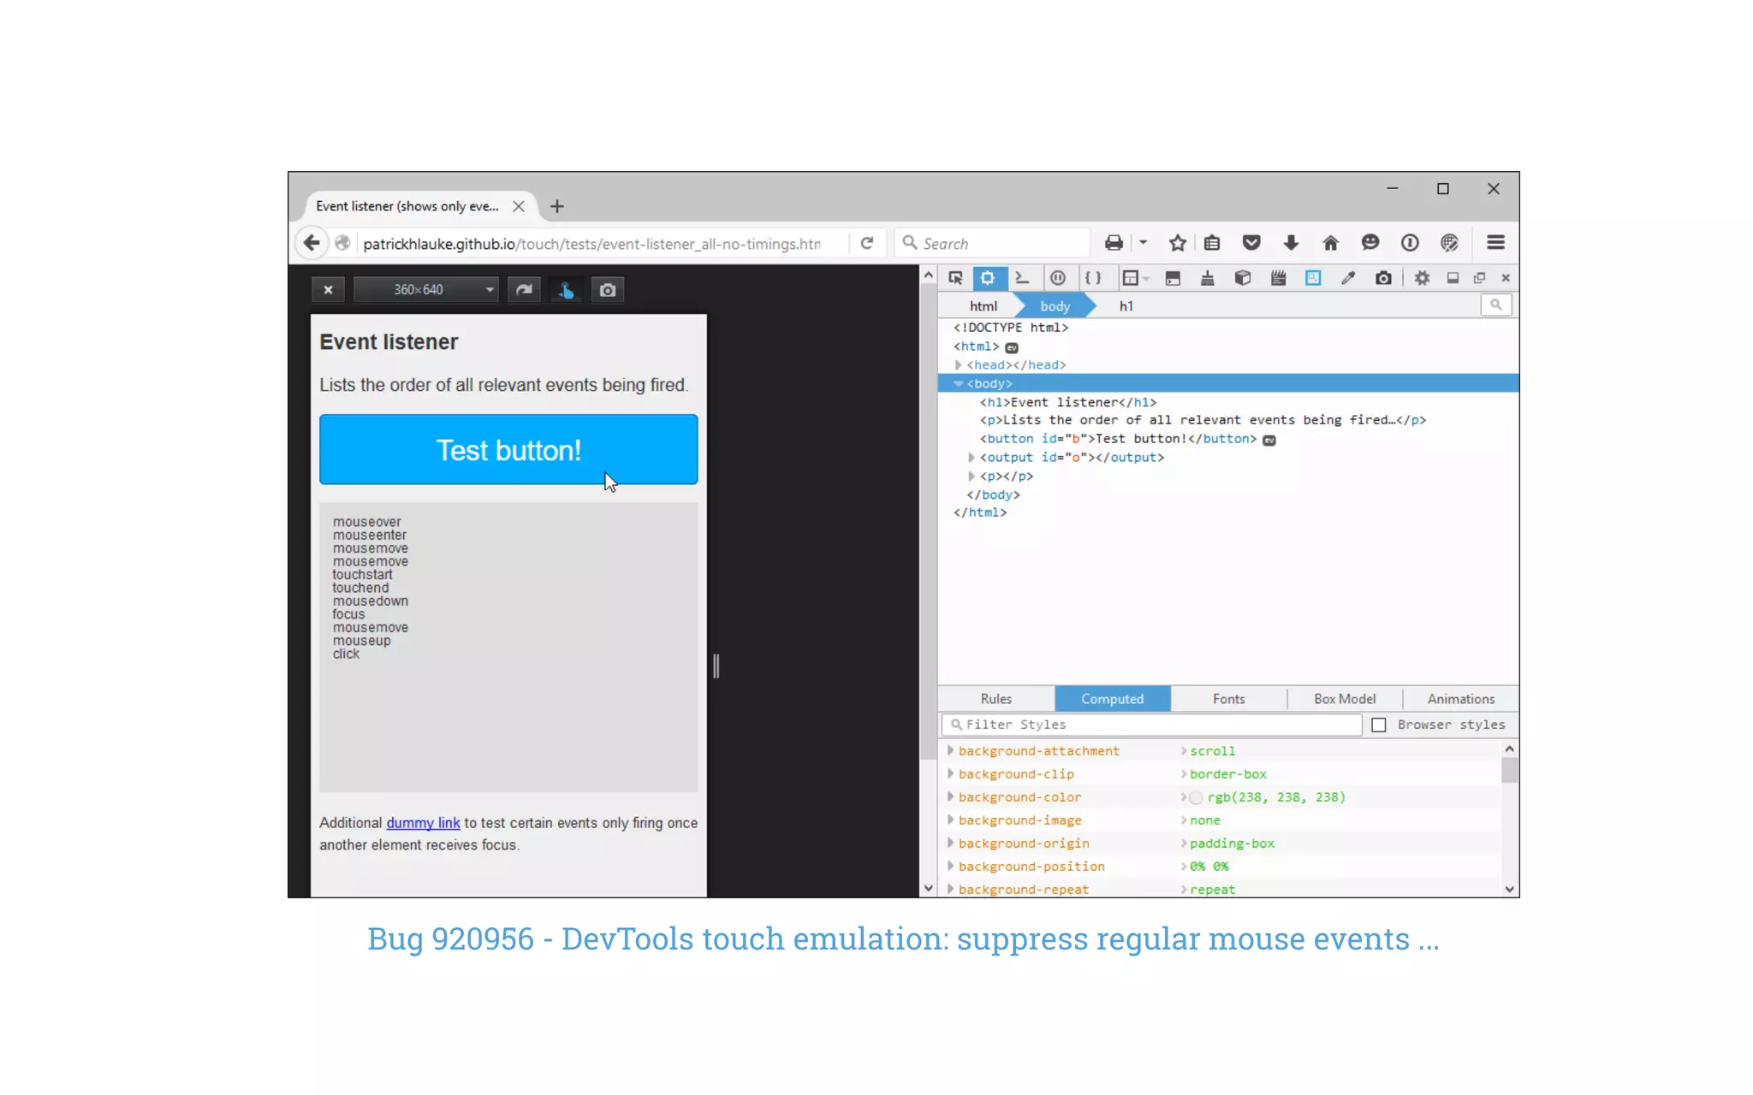
Task: Enable the Browser styles checkbox
Action: (1379, 725)
